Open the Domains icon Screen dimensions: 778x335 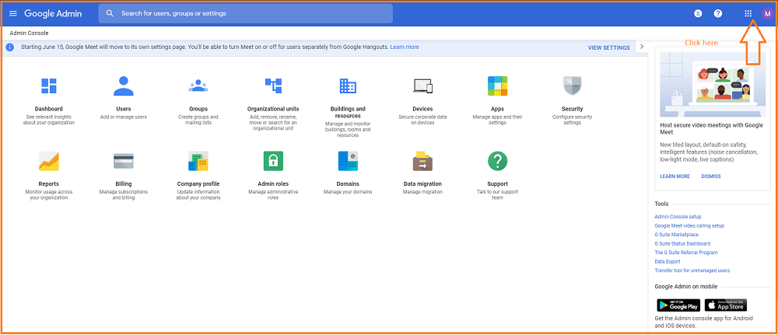point(348,161)
